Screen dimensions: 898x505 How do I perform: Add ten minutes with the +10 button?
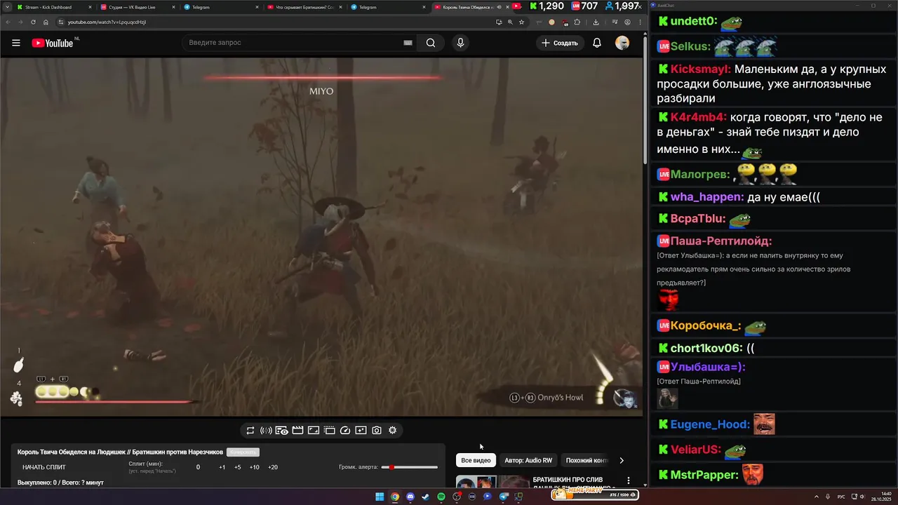pos(255,467)
